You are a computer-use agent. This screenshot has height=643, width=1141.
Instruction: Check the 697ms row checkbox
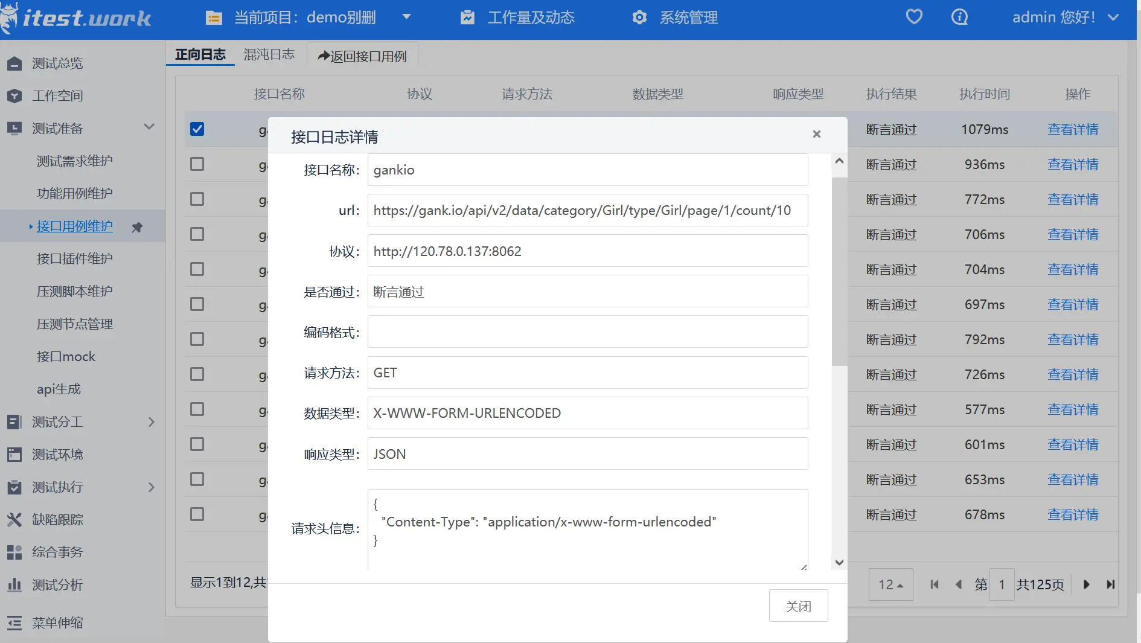(197, 304)
